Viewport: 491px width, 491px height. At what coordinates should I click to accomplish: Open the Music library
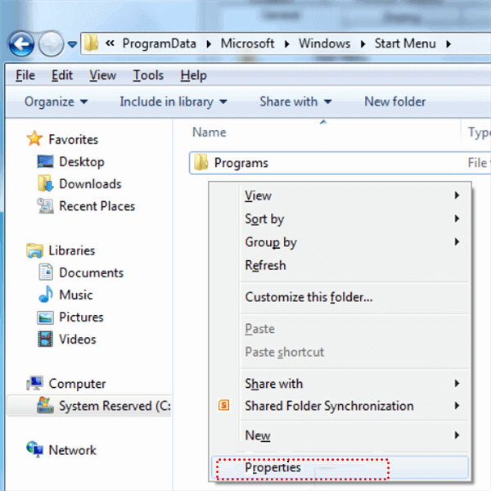coord(76,295)
